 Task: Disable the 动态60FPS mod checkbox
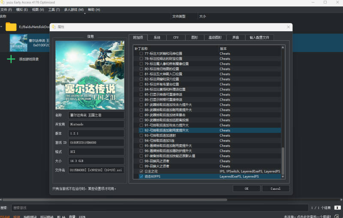point(141,176)
